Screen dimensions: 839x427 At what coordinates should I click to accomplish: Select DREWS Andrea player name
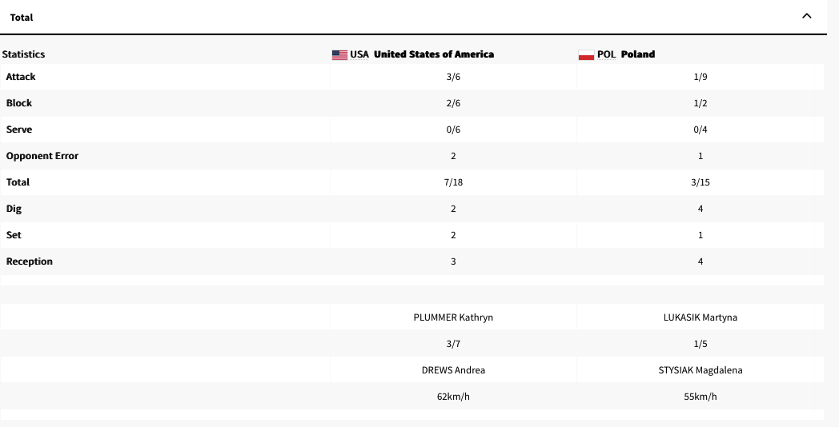point(453,370)
